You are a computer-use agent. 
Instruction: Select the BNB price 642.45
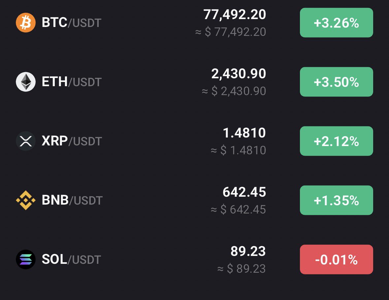click(244, 192)
